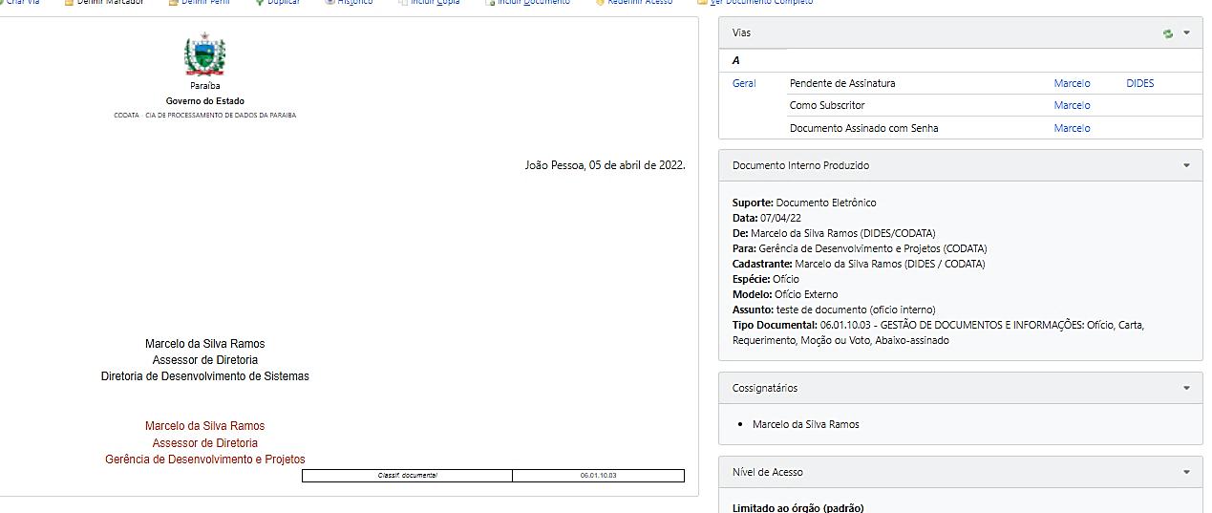Screen dimensions: 1212x513
Task: Click the Paraíba coat of arms image
Action: (x=204, y=54)
